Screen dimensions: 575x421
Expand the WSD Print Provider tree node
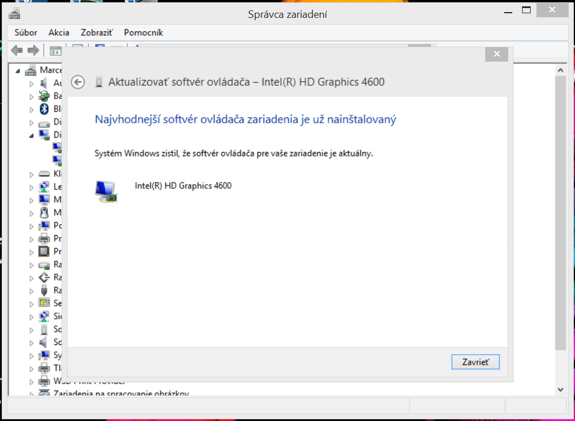pos(32,381)
